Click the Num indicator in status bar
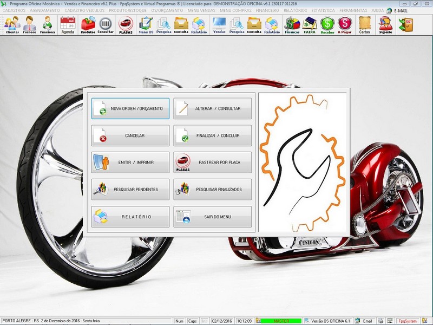Image resolution: width=433 pixels, height=325 pixels. pyautogui.click(x=179, y=321)
